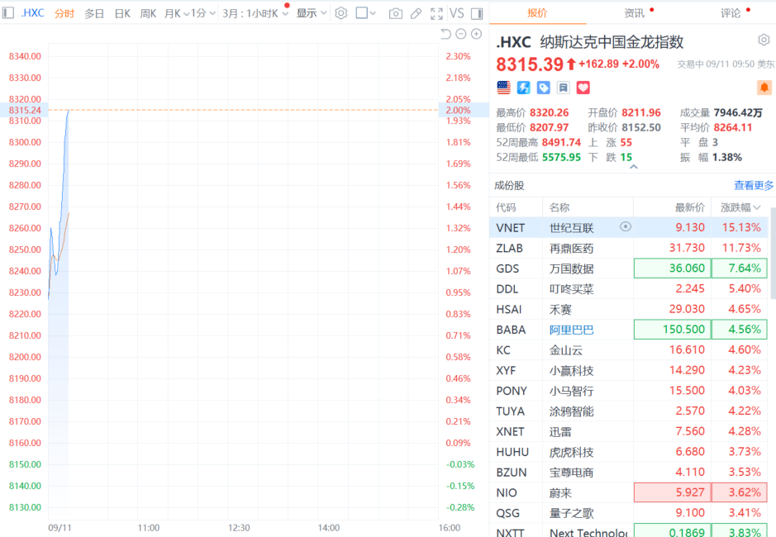Expand the 1分 minute interval dropdown
The width and height of the screenshot is (776, 537).
click(203, 13)
